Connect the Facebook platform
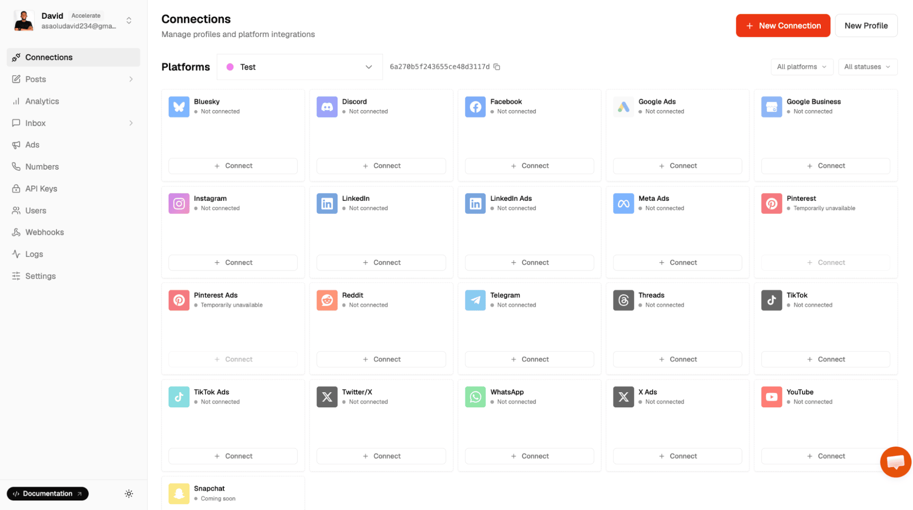The height and width of the screenshot is (510, 913). coord(529,166)
